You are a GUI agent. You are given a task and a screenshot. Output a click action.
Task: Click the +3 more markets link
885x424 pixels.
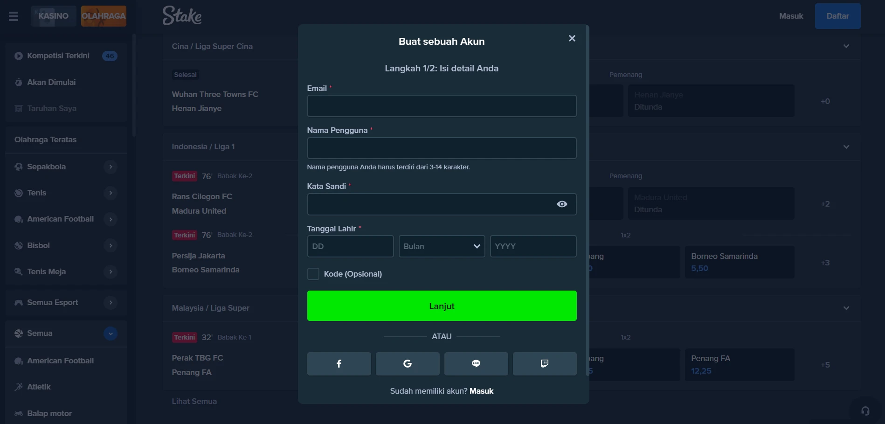coord(825,263)
